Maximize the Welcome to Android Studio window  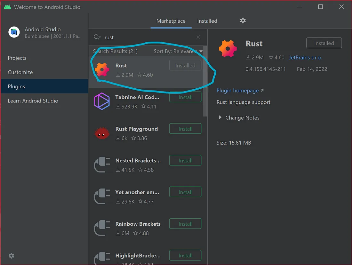click(320, 7)
